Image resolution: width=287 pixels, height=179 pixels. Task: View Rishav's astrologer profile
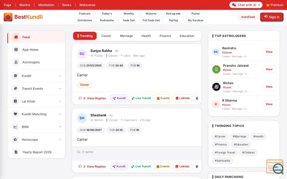(x=269, y=87)
